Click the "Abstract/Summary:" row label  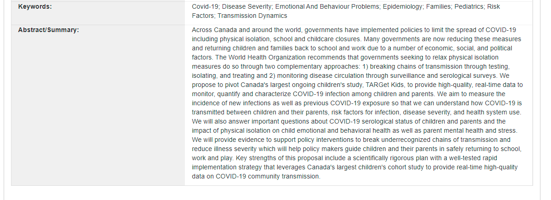click(x=48, y=30)
